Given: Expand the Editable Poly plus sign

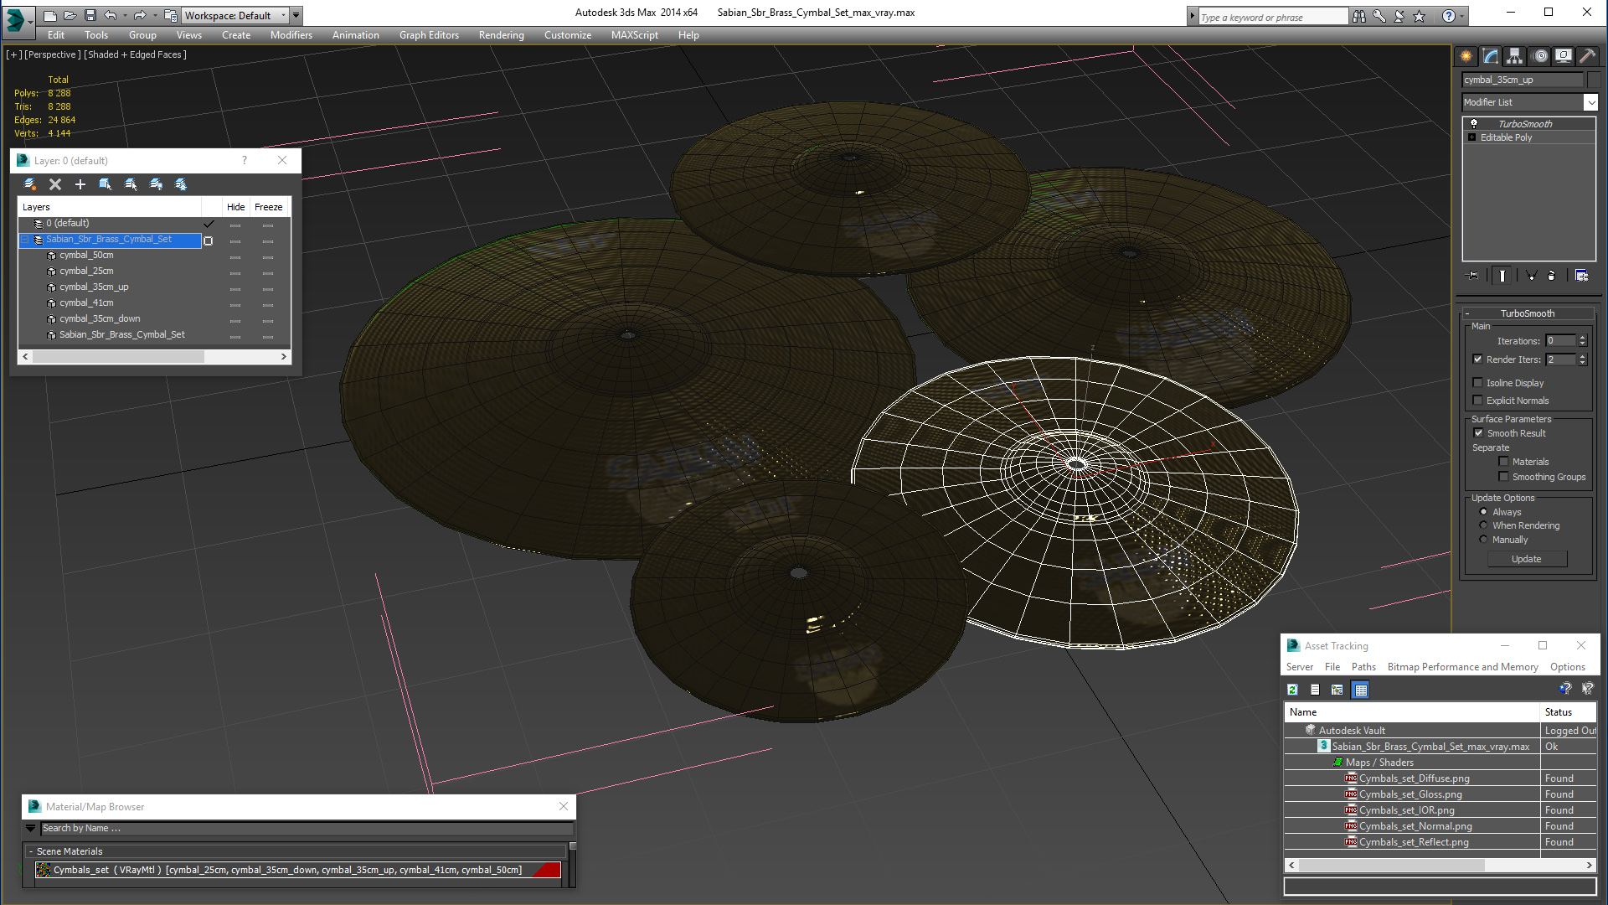Looking at the screenshot, I should pos(1472,137).
